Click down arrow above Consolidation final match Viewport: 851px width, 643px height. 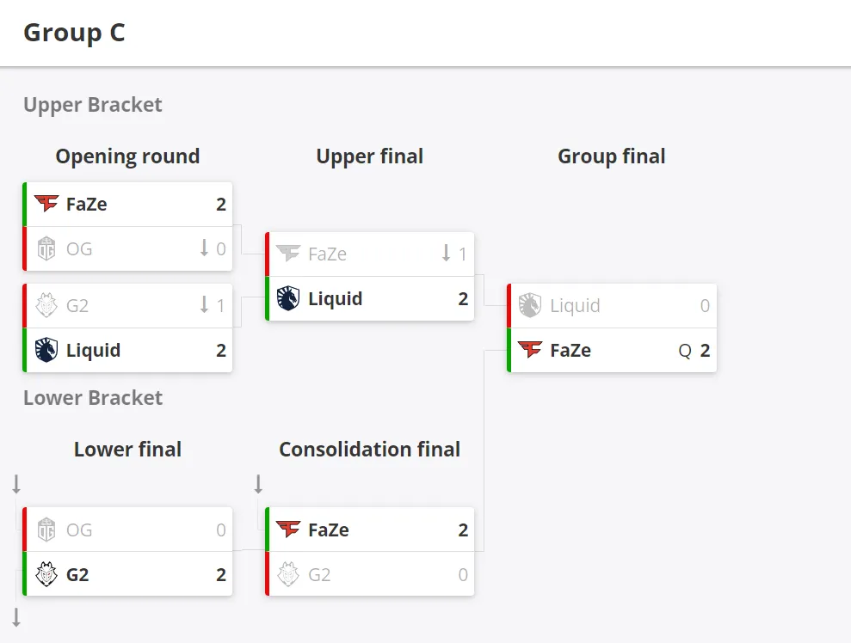click(258, 484)
